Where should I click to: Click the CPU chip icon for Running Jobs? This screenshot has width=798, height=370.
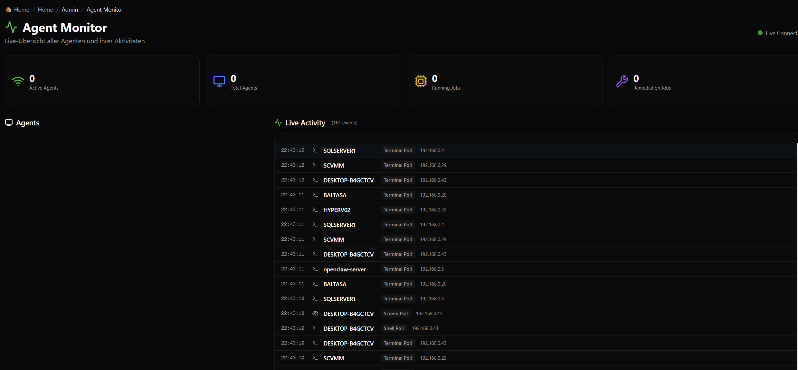pos(421,81)
